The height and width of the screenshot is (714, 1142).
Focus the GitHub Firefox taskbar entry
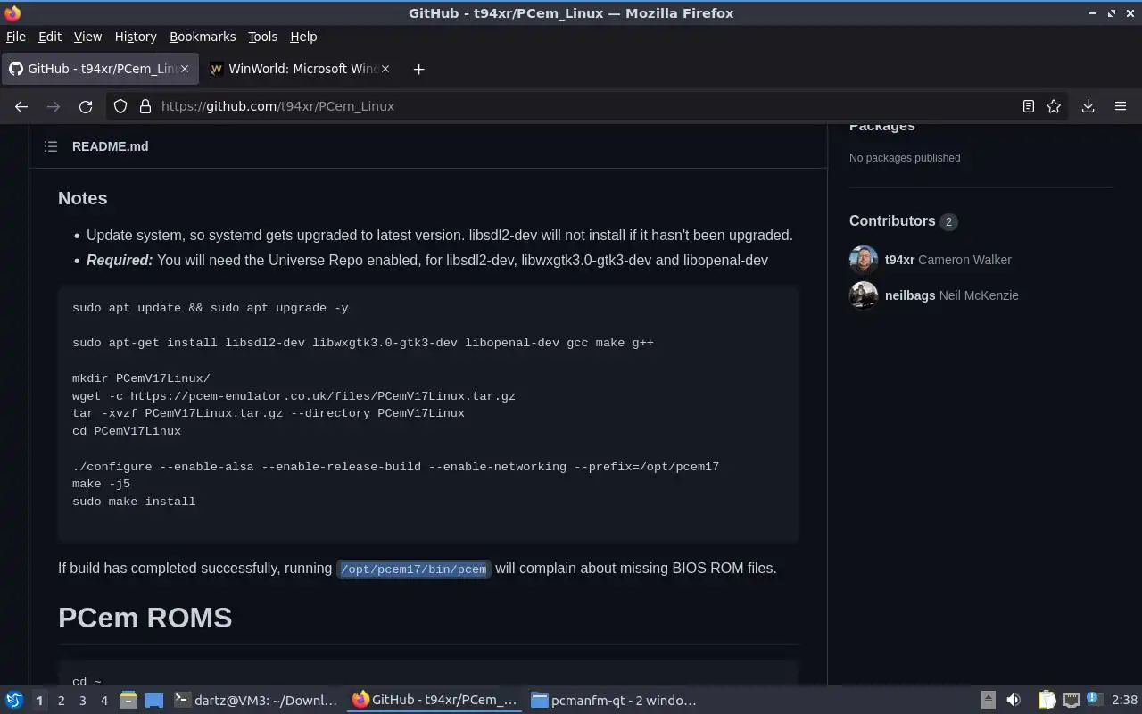pos(435,701)
